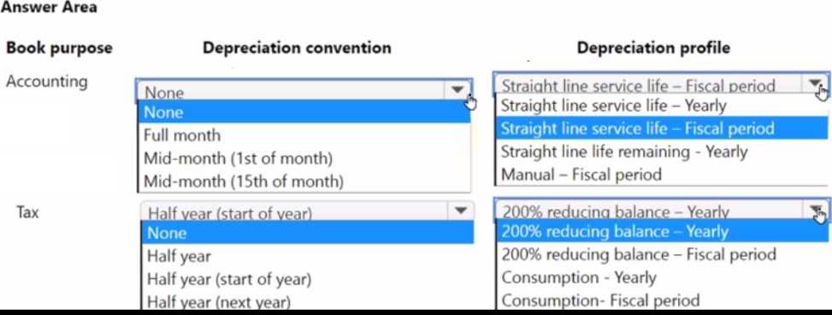Open the Tax depreciation convention dropdown arrow
This screenshot has height=315, width=832.
[461, 211]
